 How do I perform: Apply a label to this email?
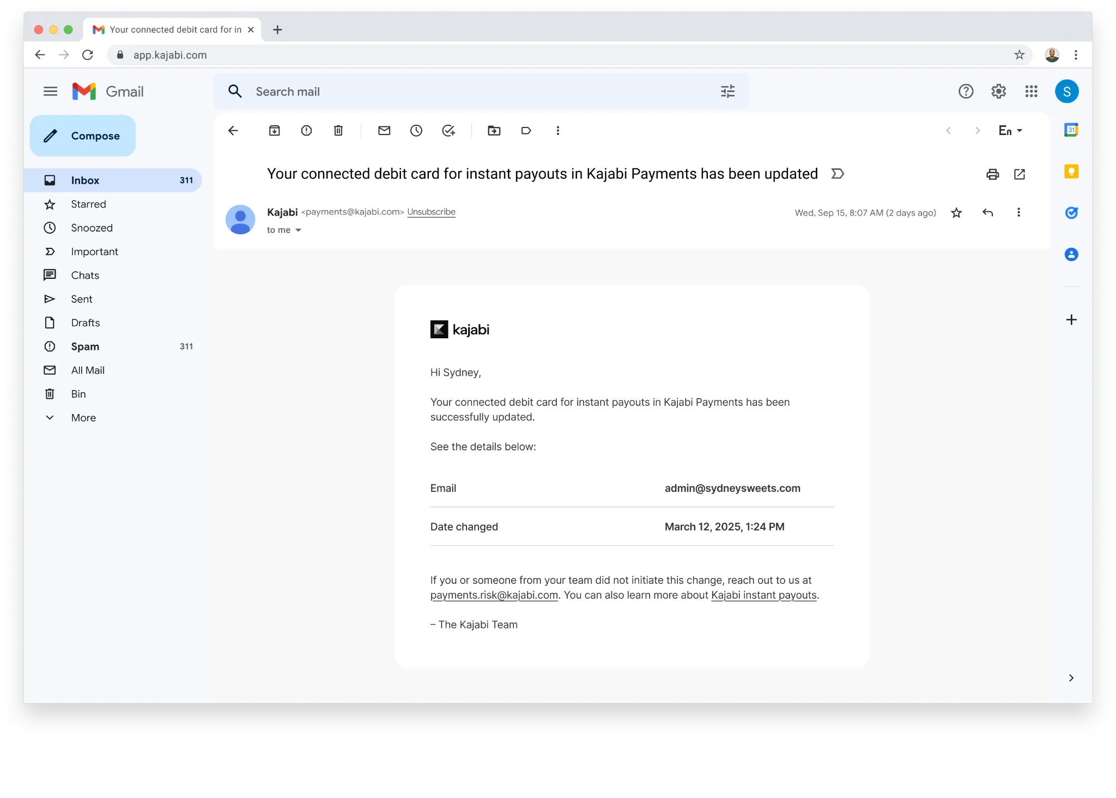pyautogui.click(x=526, y=131)
